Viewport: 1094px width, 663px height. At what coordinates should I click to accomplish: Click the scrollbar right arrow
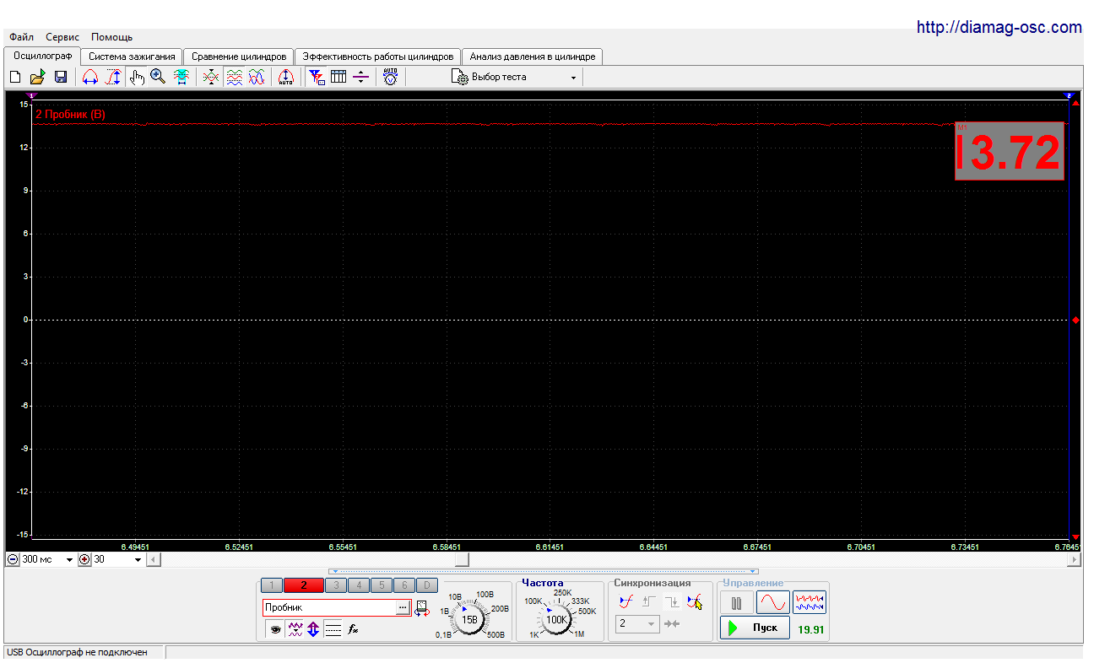click(1074, 559)
